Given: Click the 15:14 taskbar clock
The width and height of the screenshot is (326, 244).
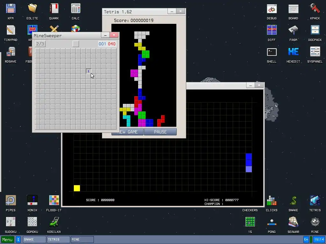Looking at the screenshot, I should 319,240.
